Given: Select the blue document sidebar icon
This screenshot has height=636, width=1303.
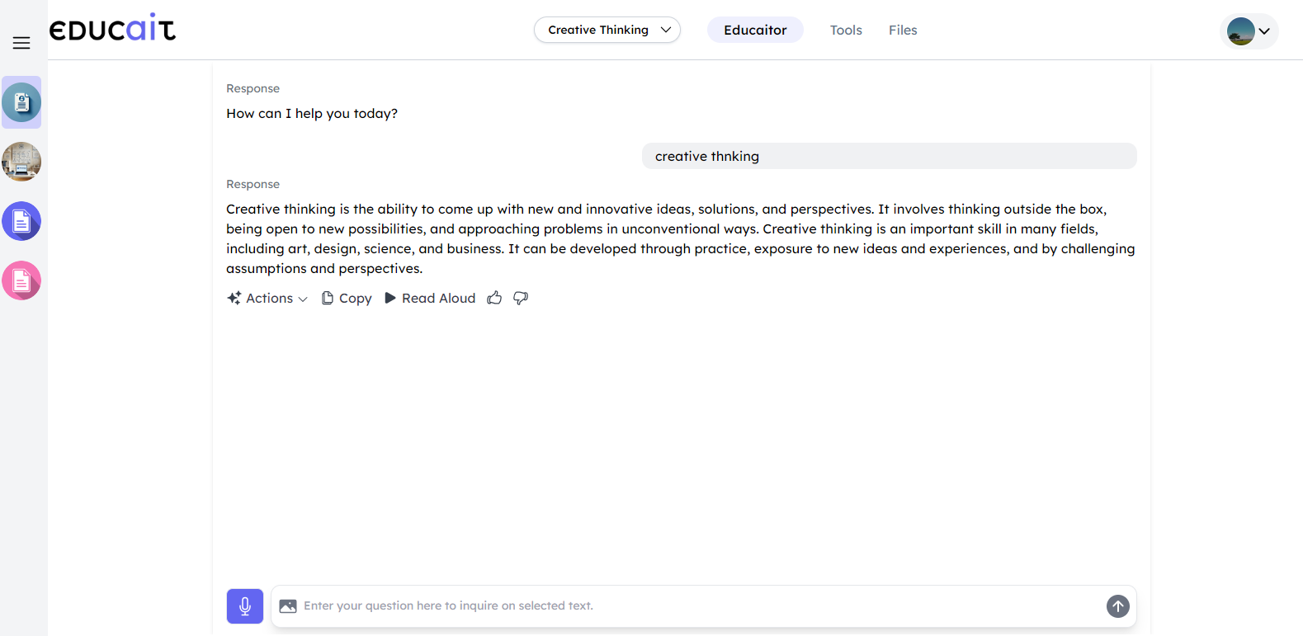Looking at the screenshot, I should coord(21,221).
